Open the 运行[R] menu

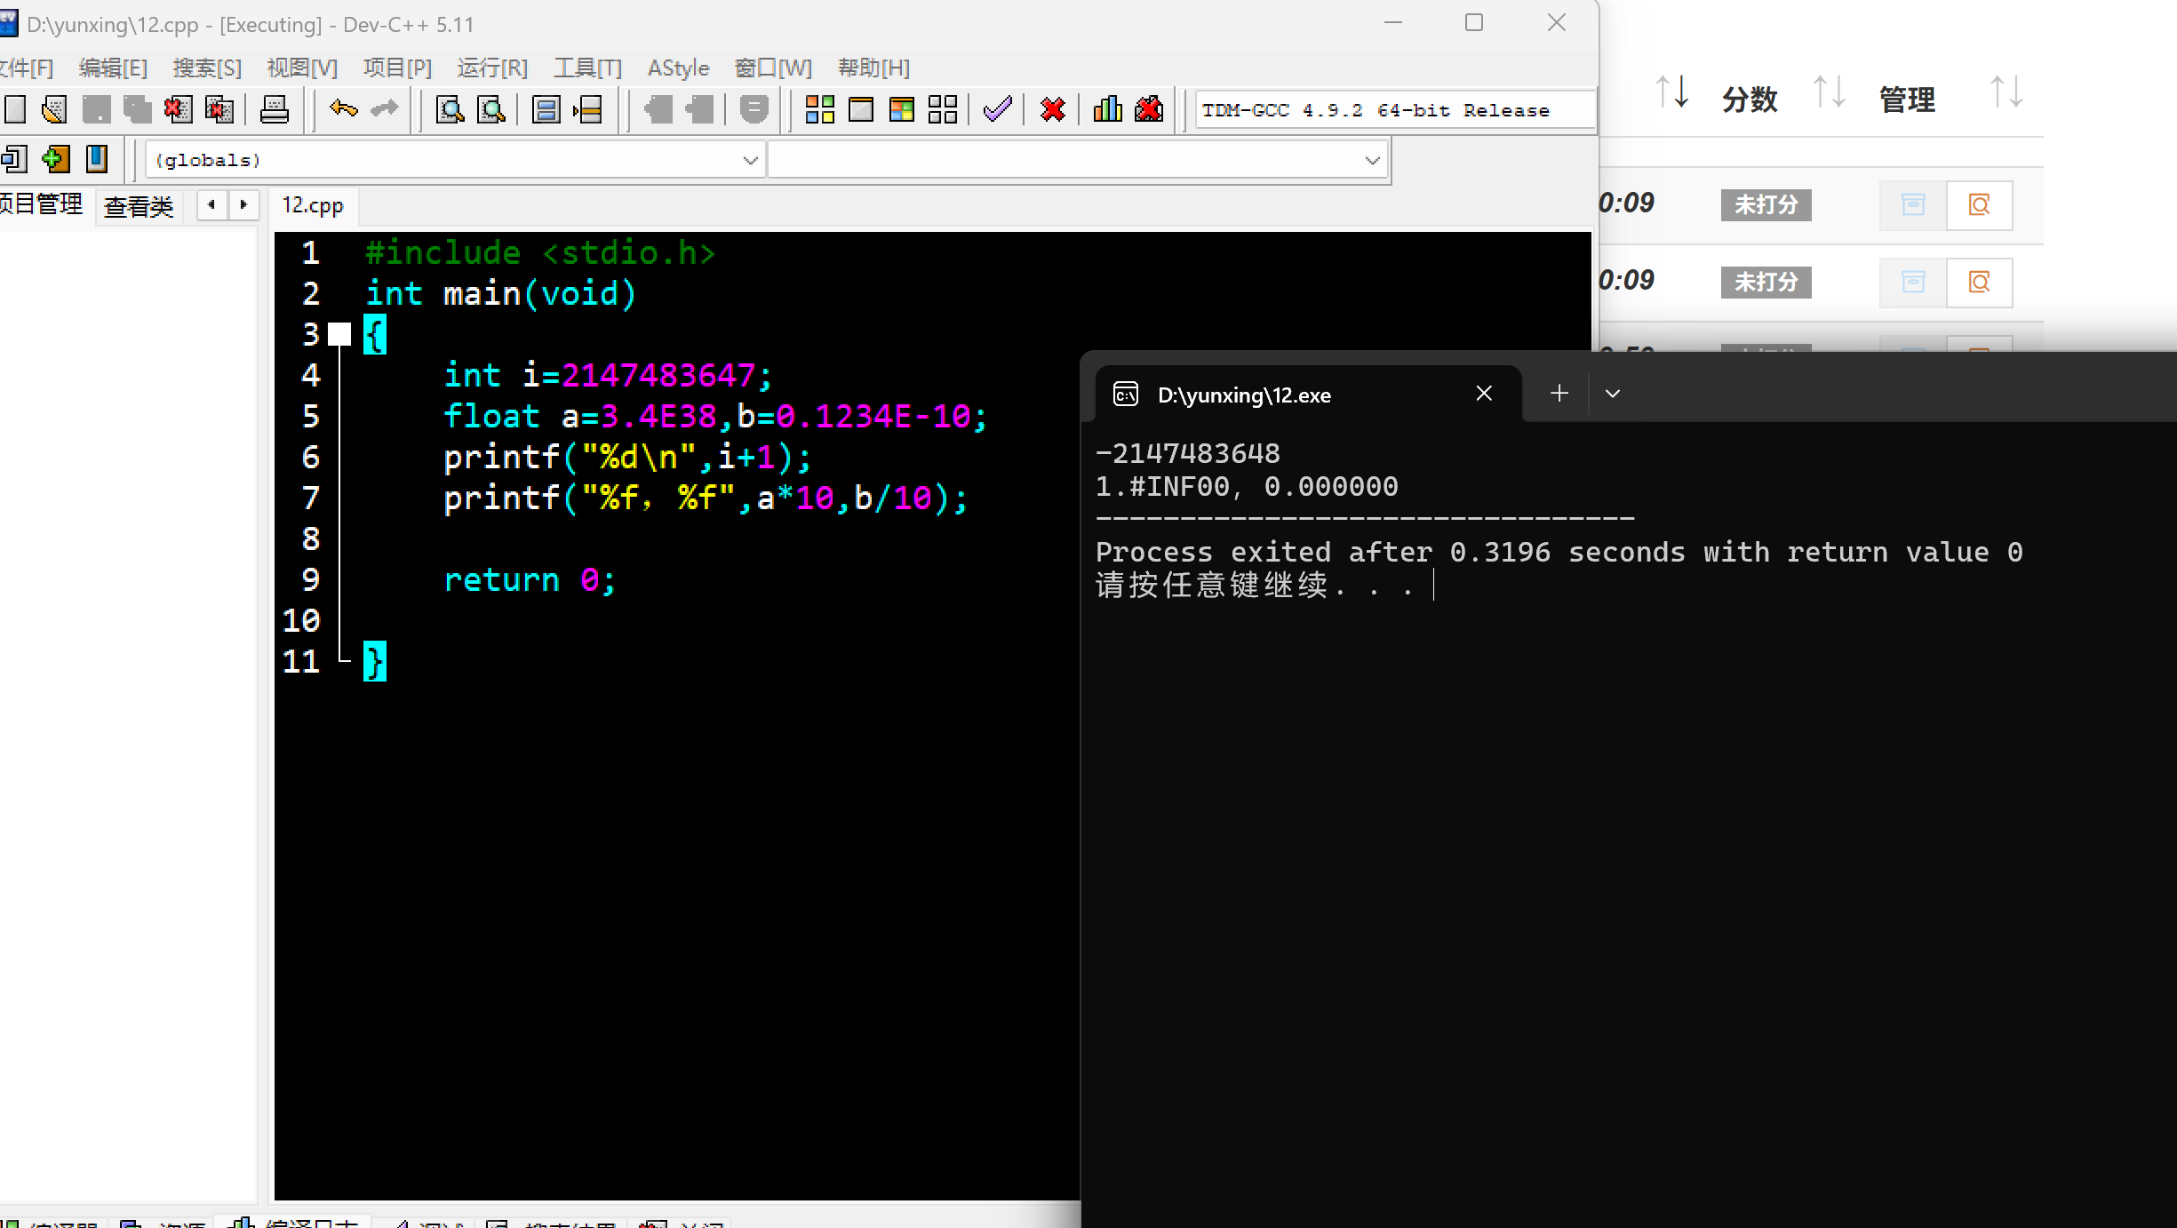coord(492,68)
